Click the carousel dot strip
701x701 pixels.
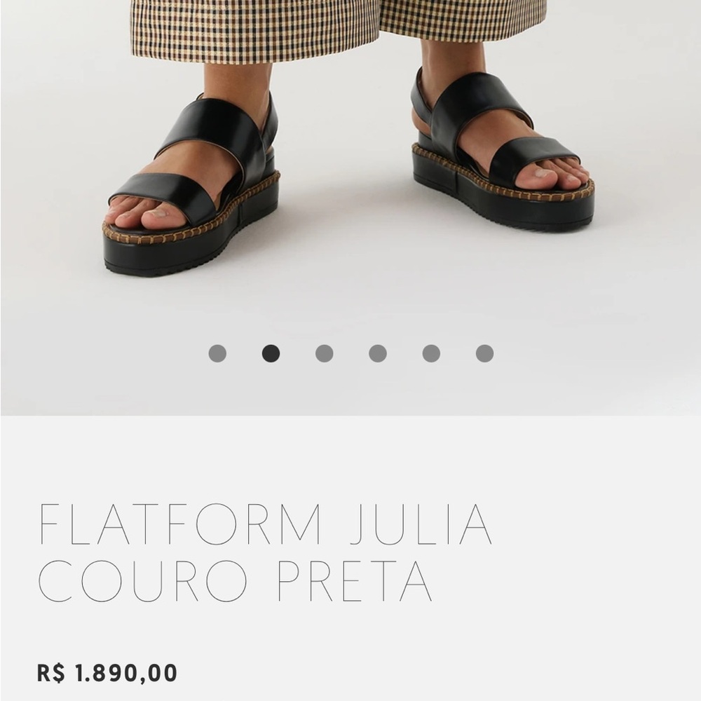click(x=349, y=354)
